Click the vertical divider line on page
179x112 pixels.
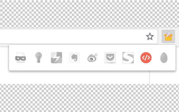click(x=150, y=77)
